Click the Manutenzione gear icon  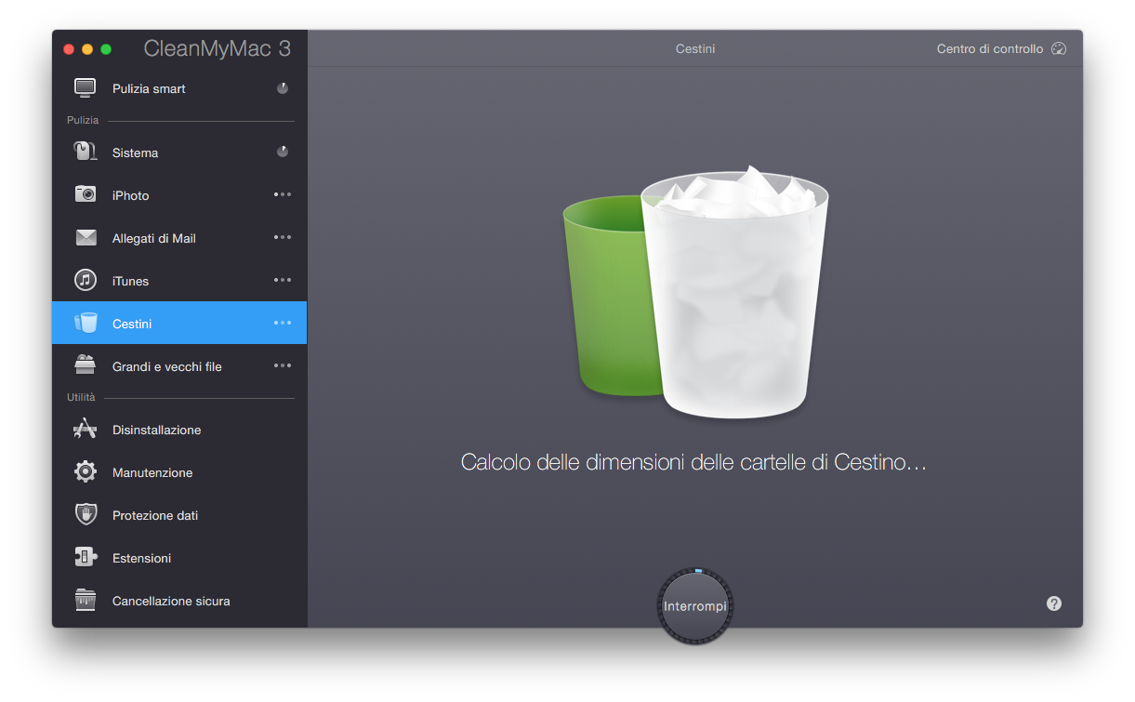86,471
